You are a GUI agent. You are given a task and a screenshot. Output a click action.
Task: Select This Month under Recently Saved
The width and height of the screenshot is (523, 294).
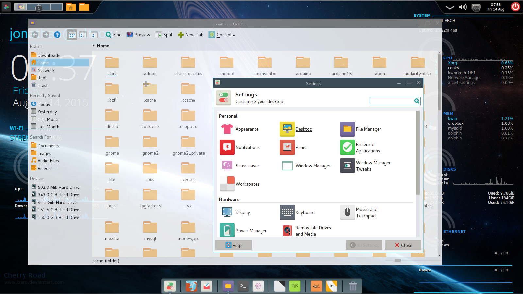tap(59, 119)
